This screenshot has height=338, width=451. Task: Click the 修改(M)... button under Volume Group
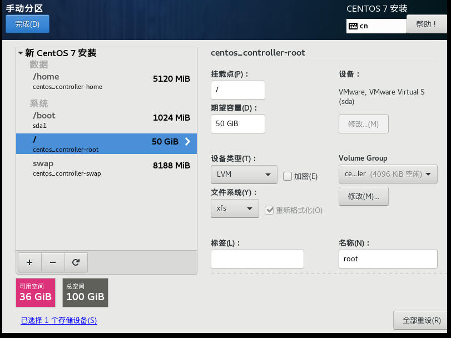point(364,196)
